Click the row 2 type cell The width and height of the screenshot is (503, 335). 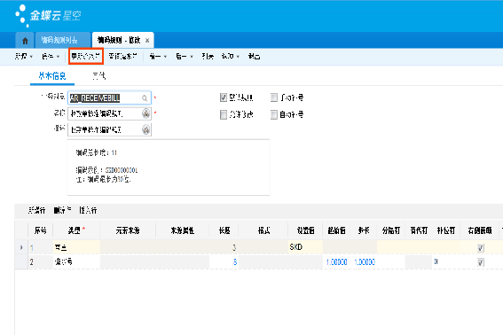point(76,262)
